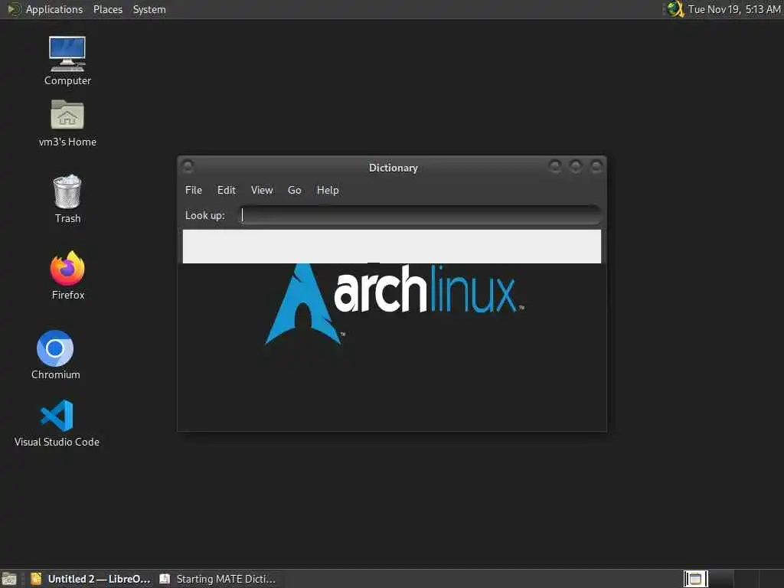
Task: Click the Dictionary window menu button at top-left
Action: click(x=188, y=166)
